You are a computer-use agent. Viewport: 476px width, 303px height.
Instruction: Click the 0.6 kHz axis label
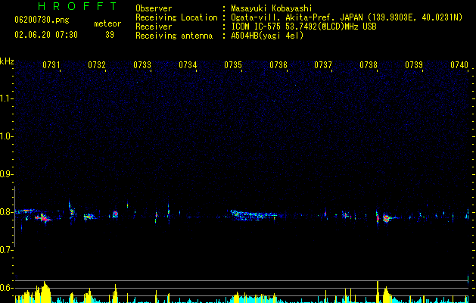click(x=7, y=288)
